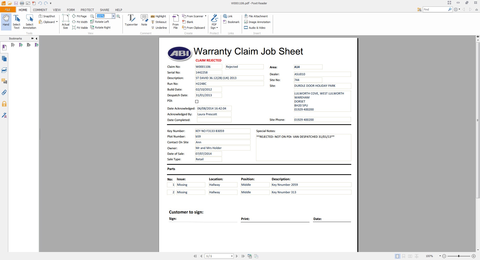Open the zoom percentage dropdown

113,16
